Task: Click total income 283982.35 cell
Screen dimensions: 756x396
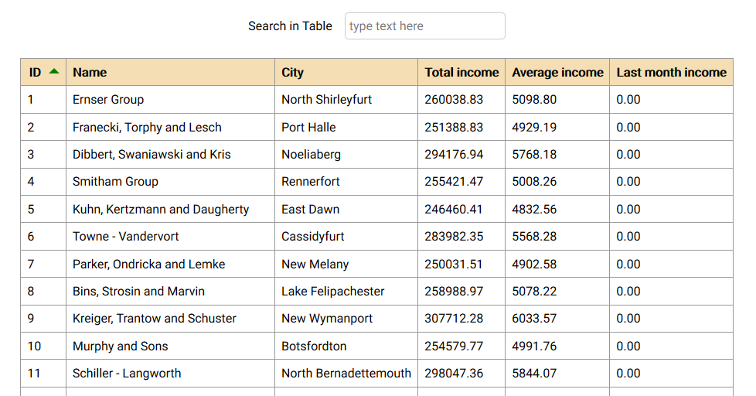Action: click(x=461, y=237)
